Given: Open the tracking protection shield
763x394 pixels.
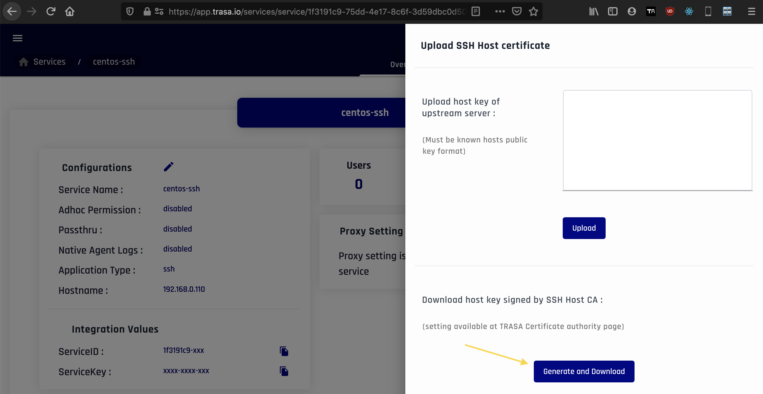Looking at the screenshot, I should tap(130, 11).
